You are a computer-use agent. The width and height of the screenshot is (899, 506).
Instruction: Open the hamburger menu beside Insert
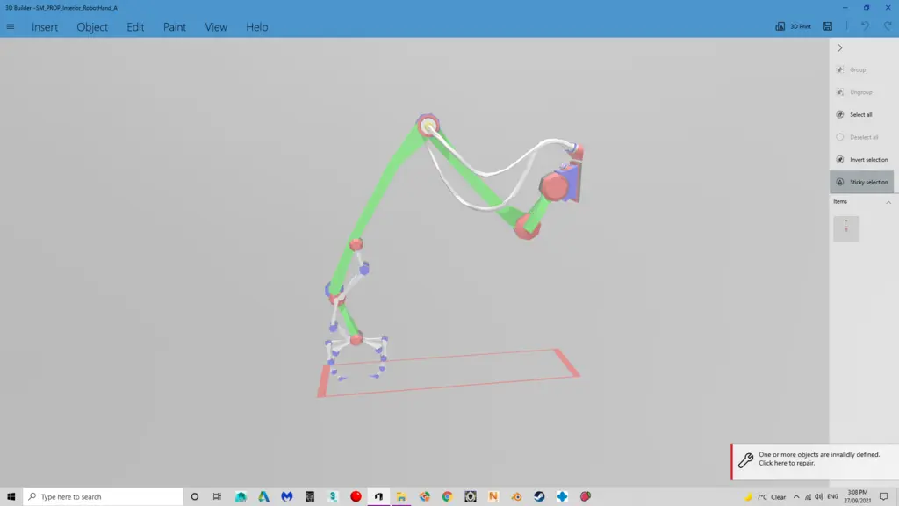click(x=11, y=26)
